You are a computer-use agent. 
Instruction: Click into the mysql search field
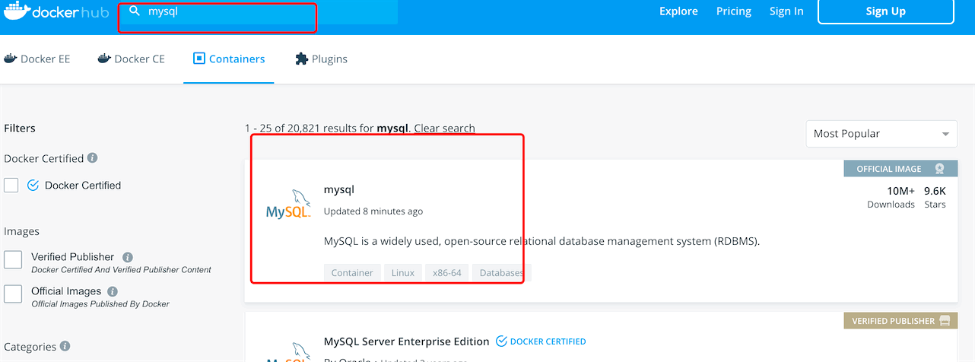point(259,12)
